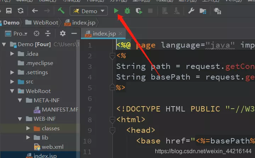This screenshot has height=158, width=255.
Task: Start debugging with the green bug icon
Action: click(127, 11)
